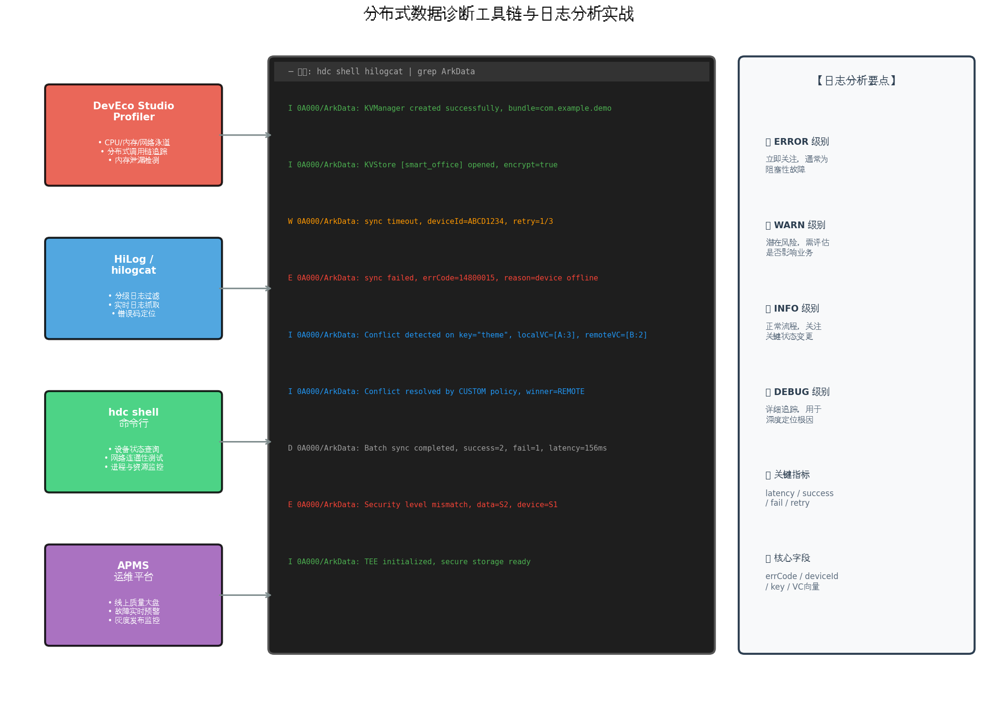Image resolution: width=997 pixels, height=709 pixels.
Task: Select log line 'KVManager created successfully'
Action: point(450,108)
